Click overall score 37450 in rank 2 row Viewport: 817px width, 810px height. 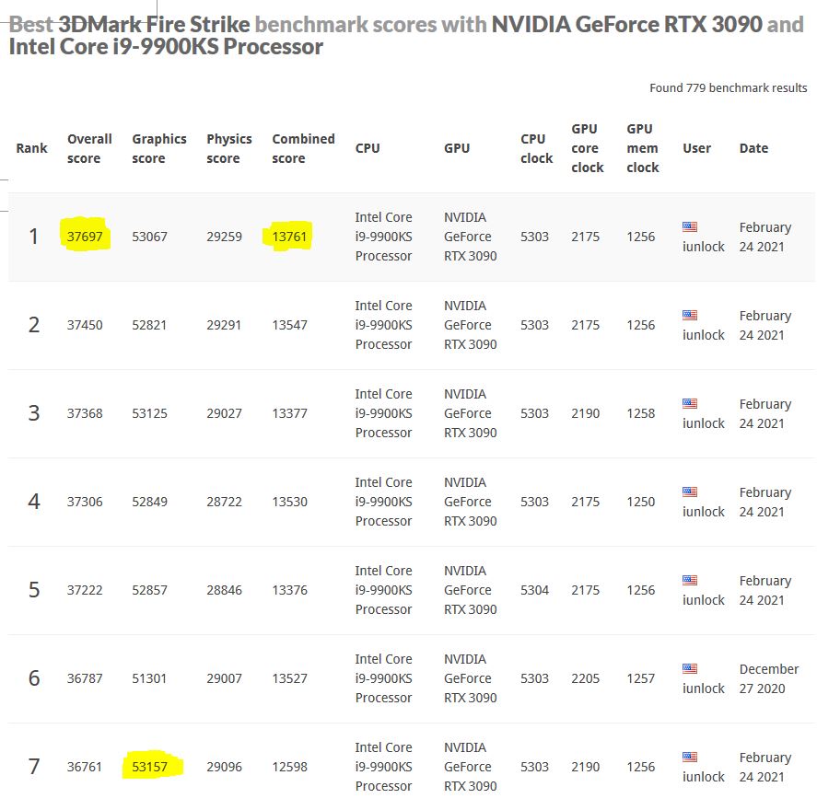(x=85, y=325)
